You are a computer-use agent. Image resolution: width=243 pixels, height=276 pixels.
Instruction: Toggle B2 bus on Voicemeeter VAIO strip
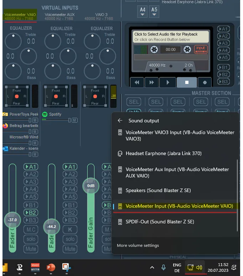pos(31,213)
